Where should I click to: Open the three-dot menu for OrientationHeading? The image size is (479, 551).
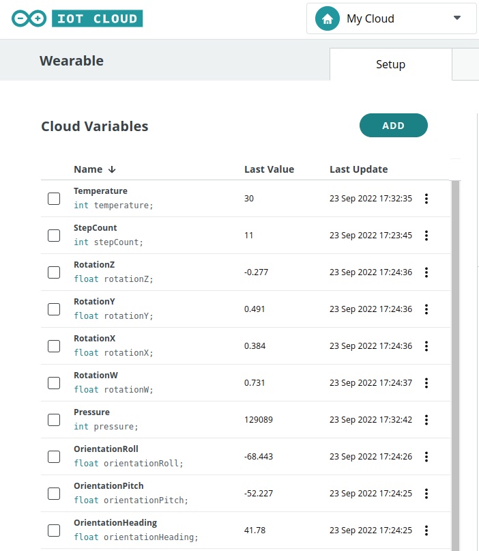(x=426, y=531)
